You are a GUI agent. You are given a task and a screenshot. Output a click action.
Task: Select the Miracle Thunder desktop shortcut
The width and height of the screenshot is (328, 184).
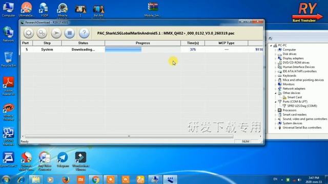(9, 112)
